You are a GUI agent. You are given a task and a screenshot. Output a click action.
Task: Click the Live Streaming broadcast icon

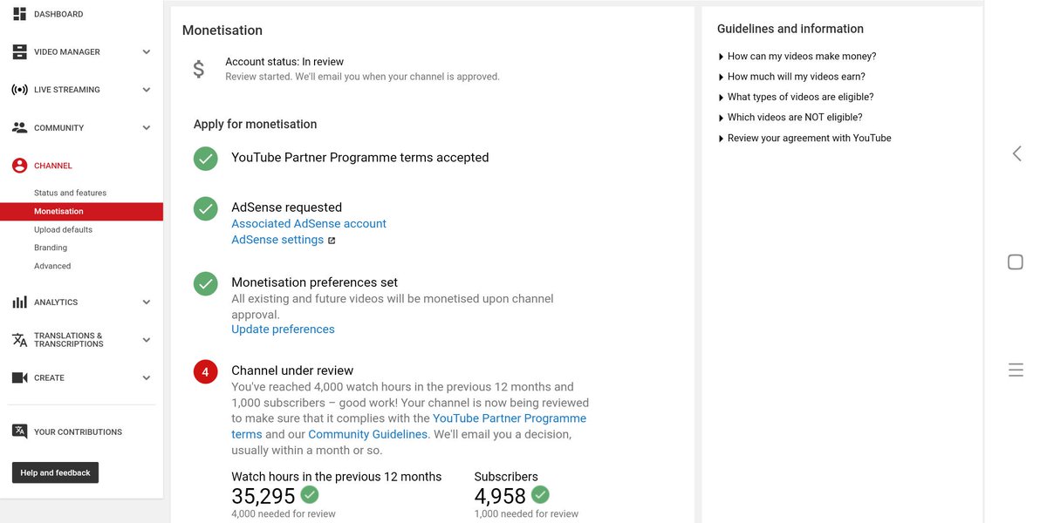19,90
